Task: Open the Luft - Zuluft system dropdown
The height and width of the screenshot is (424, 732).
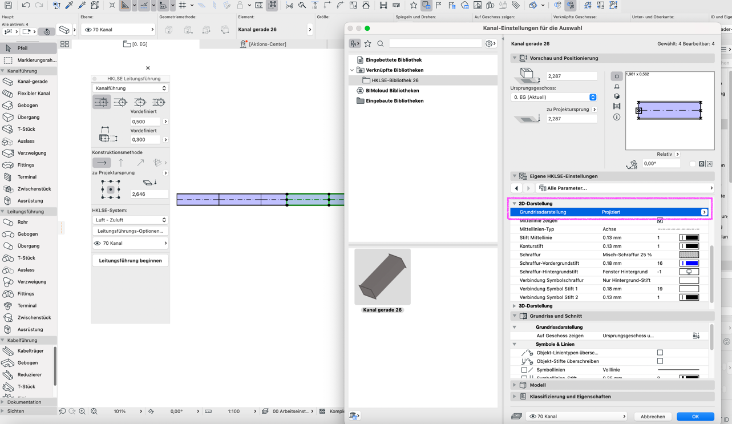Action: point(130,220)
